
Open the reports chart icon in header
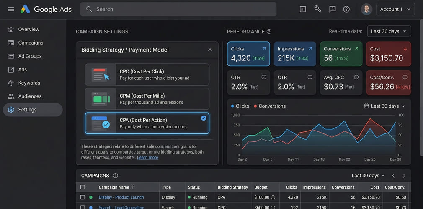(x=303, y=9)
